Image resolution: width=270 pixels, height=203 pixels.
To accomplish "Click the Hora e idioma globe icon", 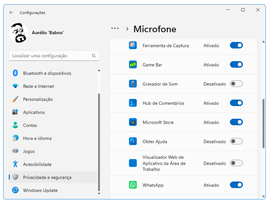I will (x=15, y=138).
